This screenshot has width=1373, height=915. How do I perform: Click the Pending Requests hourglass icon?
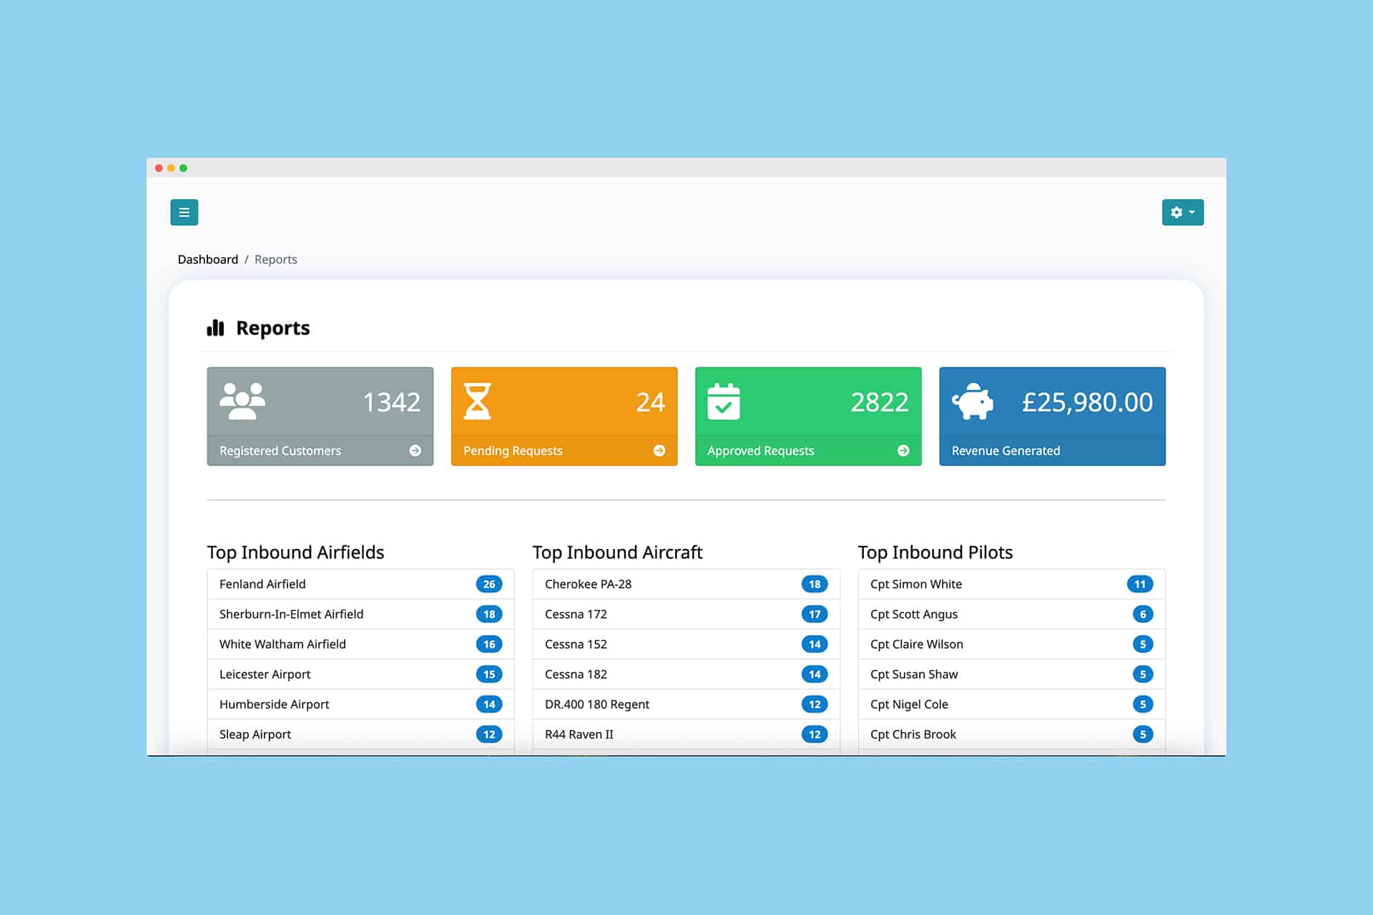[477, 401]
